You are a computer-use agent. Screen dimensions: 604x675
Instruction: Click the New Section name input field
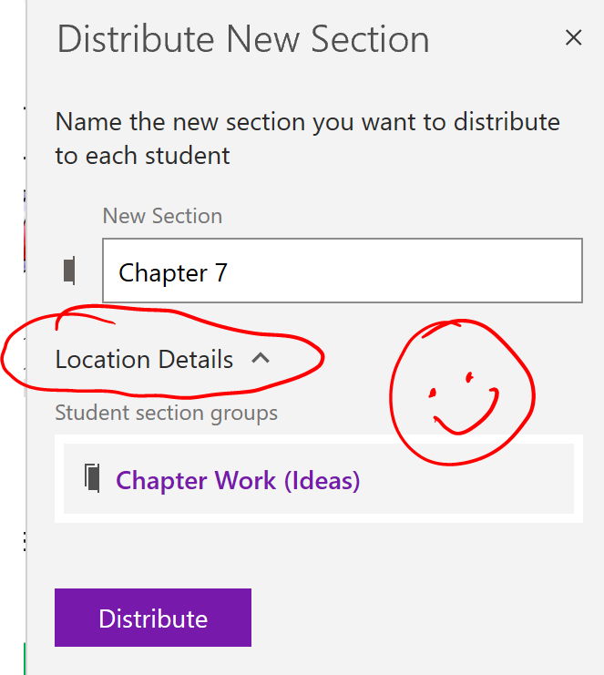coord(343,271)
